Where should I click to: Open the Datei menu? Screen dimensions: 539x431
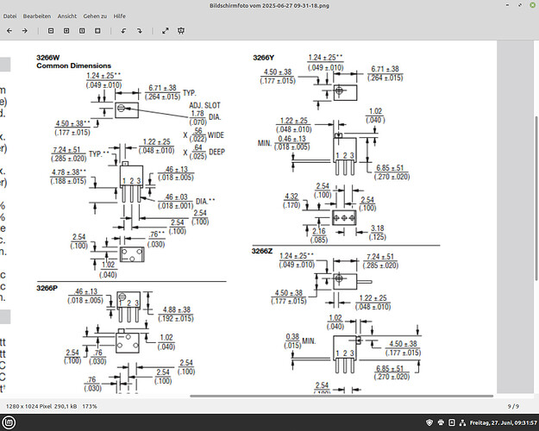[9, 16]
